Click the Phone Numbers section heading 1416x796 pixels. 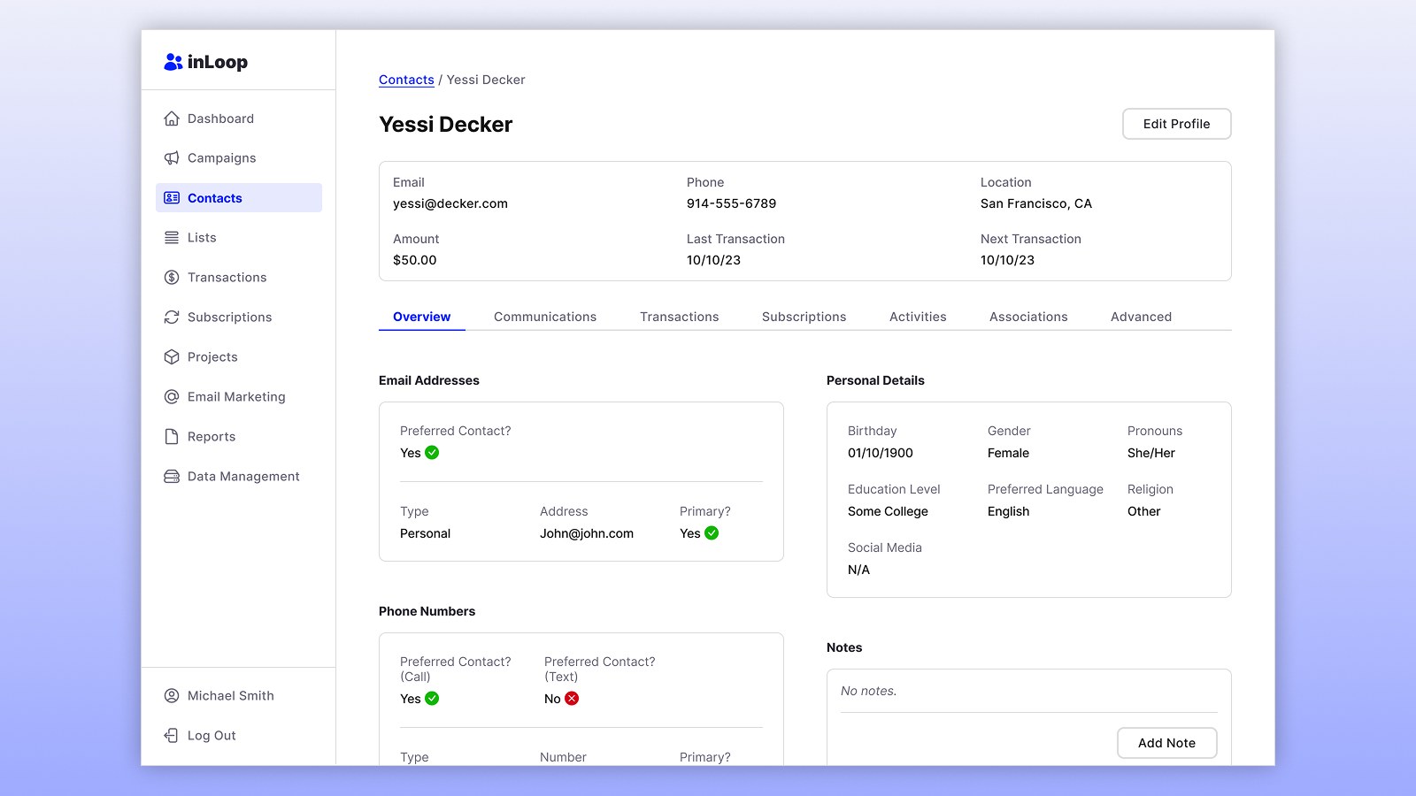(427, 611)
